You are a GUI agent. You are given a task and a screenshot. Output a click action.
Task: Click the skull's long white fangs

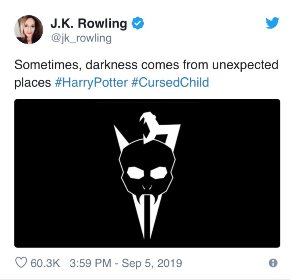(147, 214)
